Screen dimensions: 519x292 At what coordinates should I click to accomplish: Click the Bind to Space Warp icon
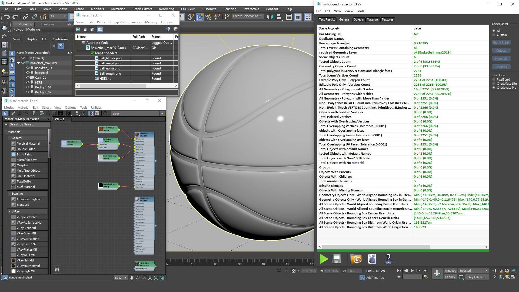[43, 17]
